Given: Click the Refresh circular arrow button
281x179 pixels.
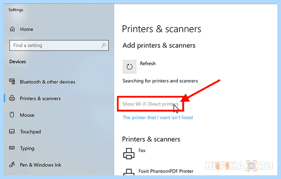Looking at the screenshot, I should click(129, 67).
